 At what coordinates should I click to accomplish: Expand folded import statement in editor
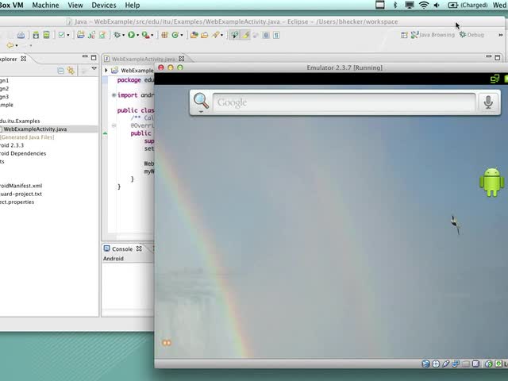point(114,95)
